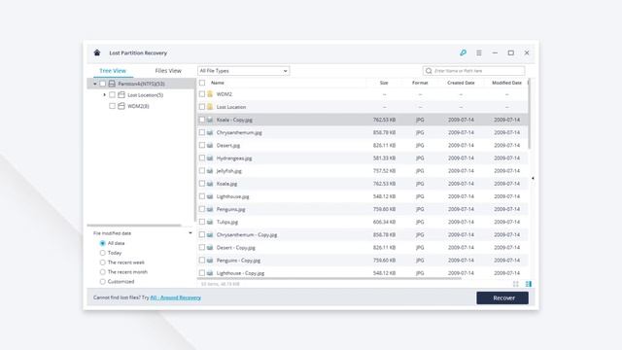Click the file list vertical scrollbar
This screenshot has height=350, width=622.
[x=529, y=114]
